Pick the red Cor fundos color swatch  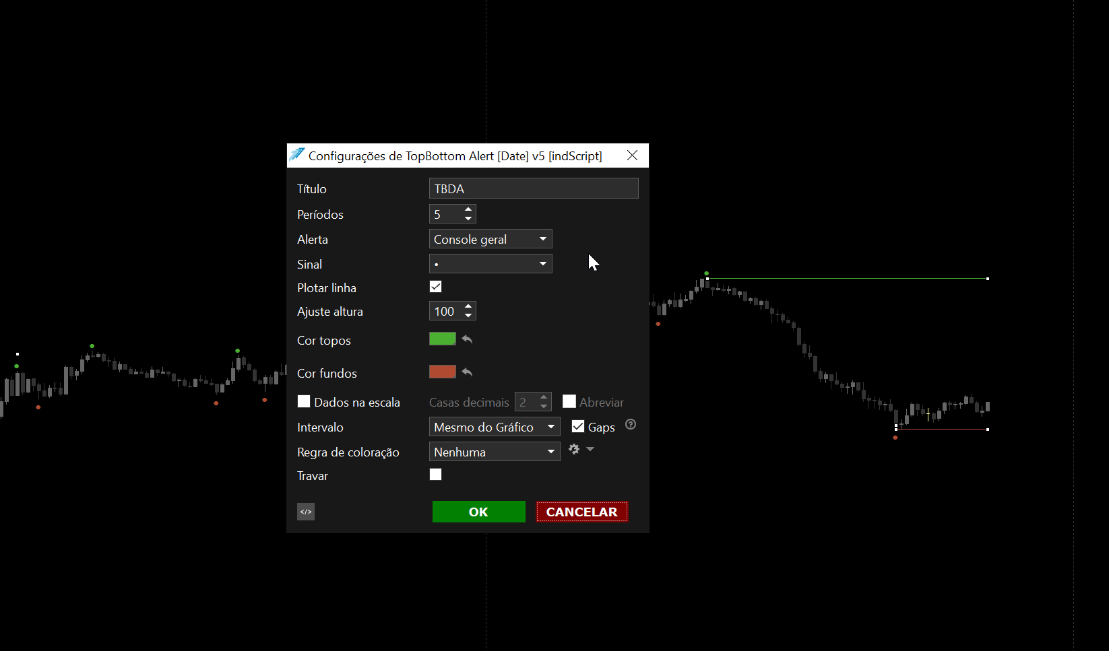click(x=443, y=372)
